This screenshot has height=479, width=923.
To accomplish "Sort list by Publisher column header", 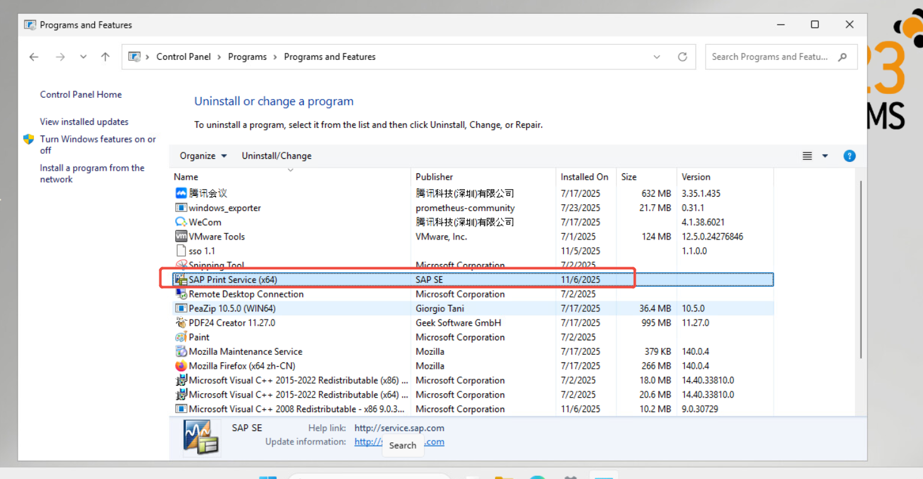I will (x=434, y=177).
